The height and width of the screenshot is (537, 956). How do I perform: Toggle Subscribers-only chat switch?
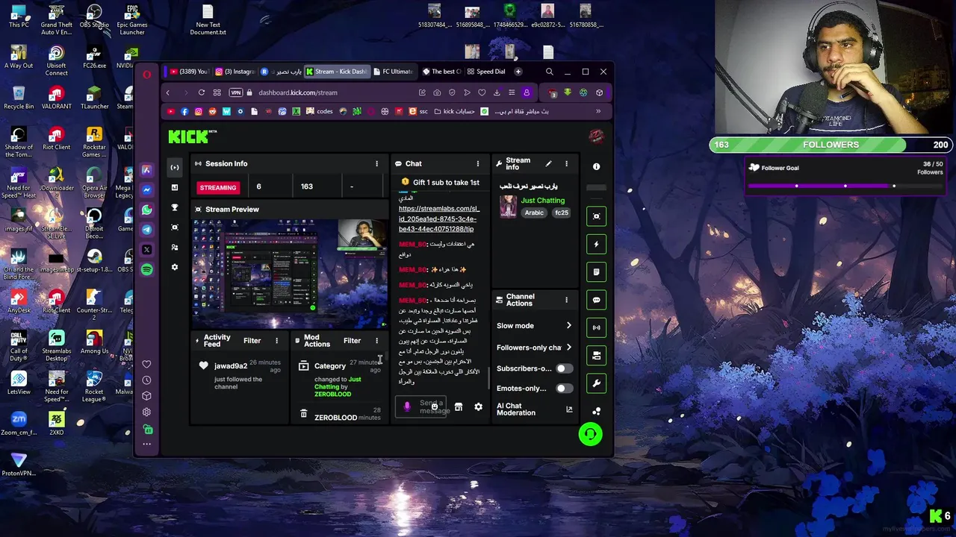[565, 368]
